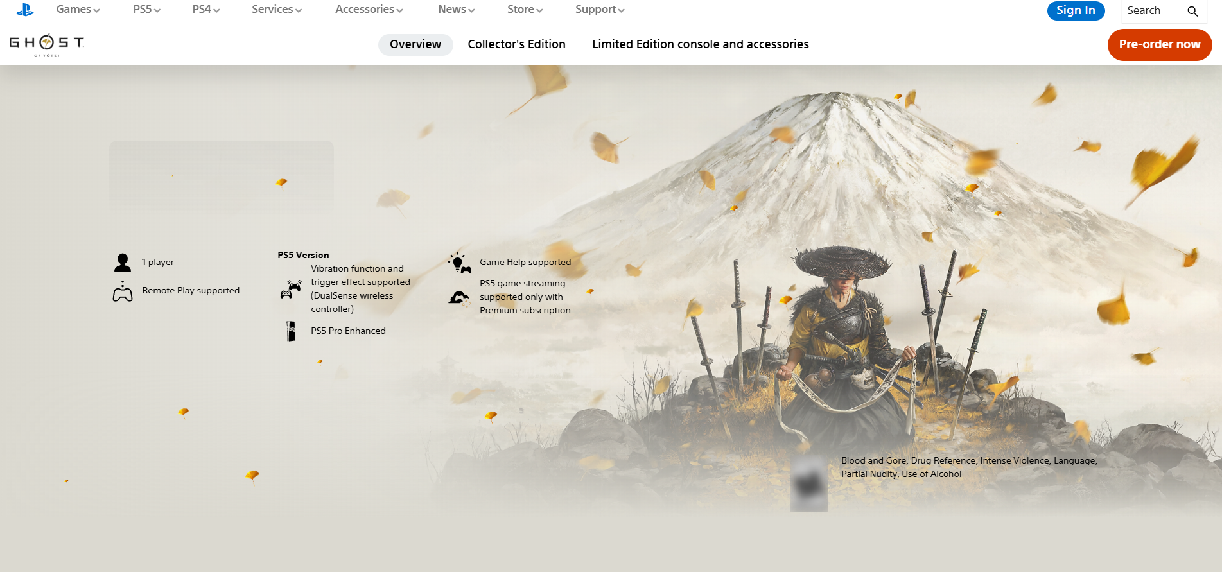Expand the PS4 menu
Screen dimensions: 1222x572
click(206, 10)
